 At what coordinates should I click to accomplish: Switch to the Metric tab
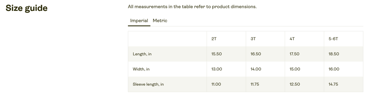[160, 21]
